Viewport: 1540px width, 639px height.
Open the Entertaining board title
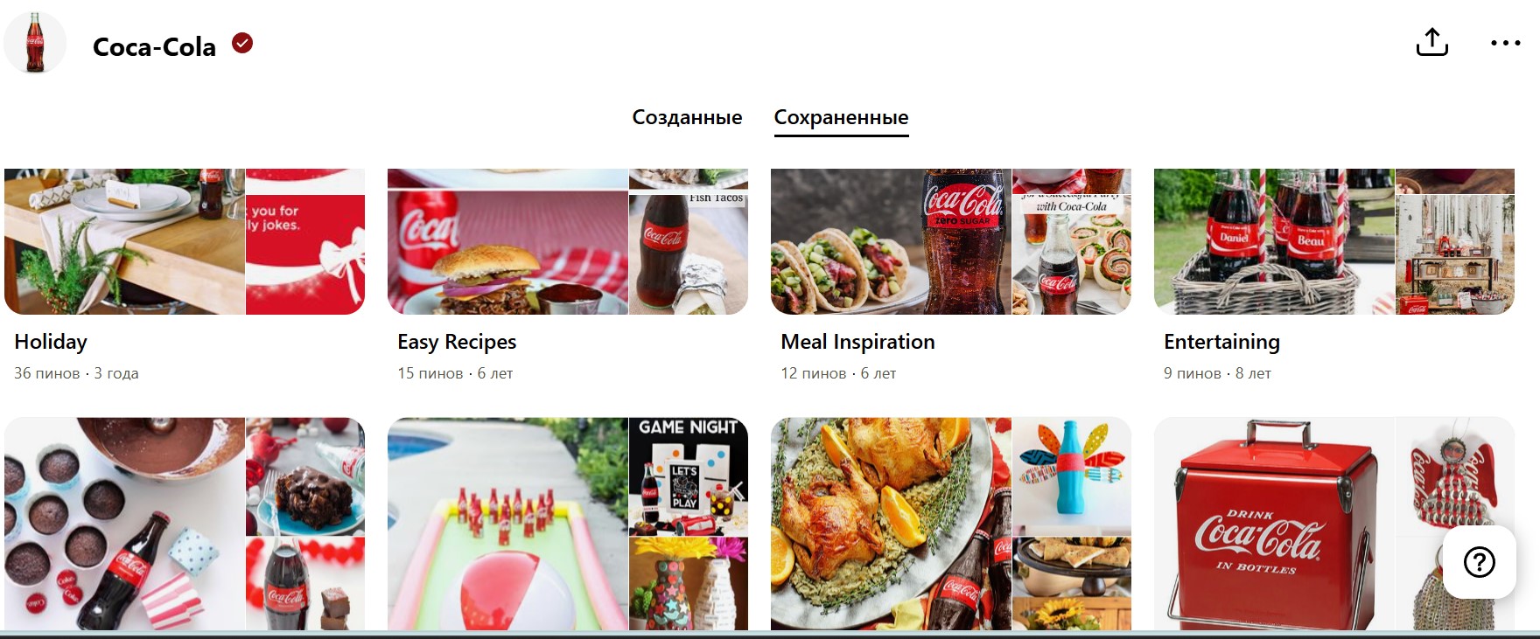pos(1221,342)
